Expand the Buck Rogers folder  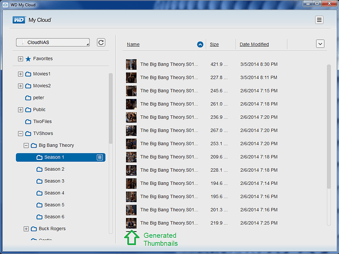26,229
